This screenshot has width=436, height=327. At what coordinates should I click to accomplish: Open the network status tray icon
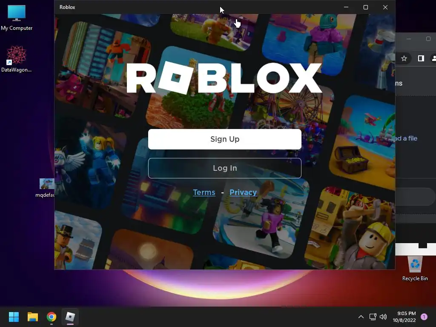(x=373, y=317)
